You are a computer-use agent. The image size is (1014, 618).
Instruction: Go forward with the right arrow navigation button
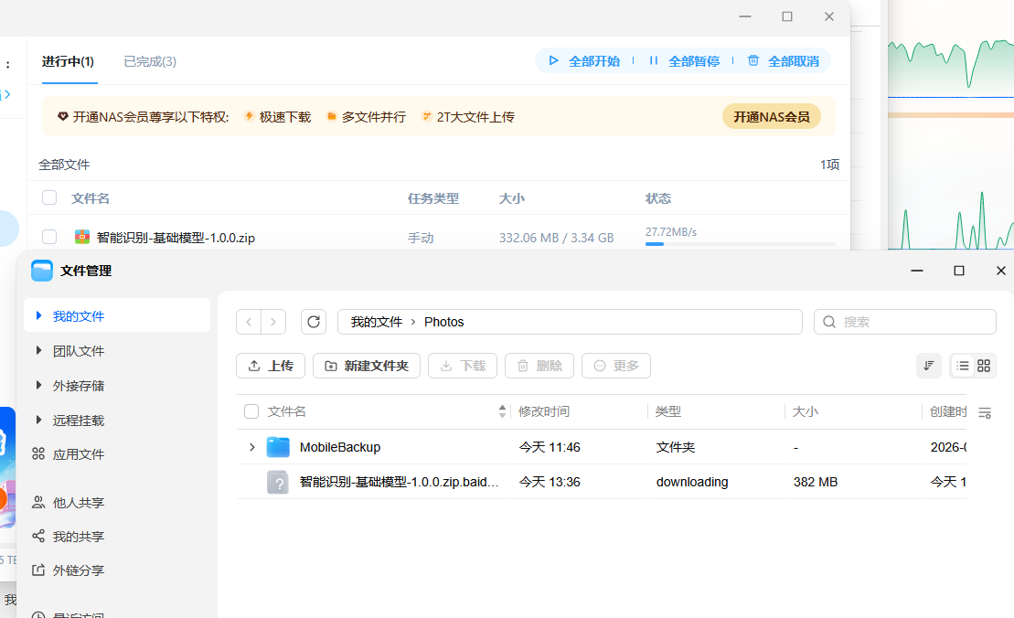click(x=273, y=322)
